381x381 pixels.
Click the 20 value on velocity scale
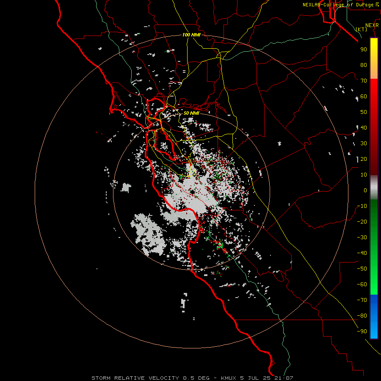click(364, 159)
